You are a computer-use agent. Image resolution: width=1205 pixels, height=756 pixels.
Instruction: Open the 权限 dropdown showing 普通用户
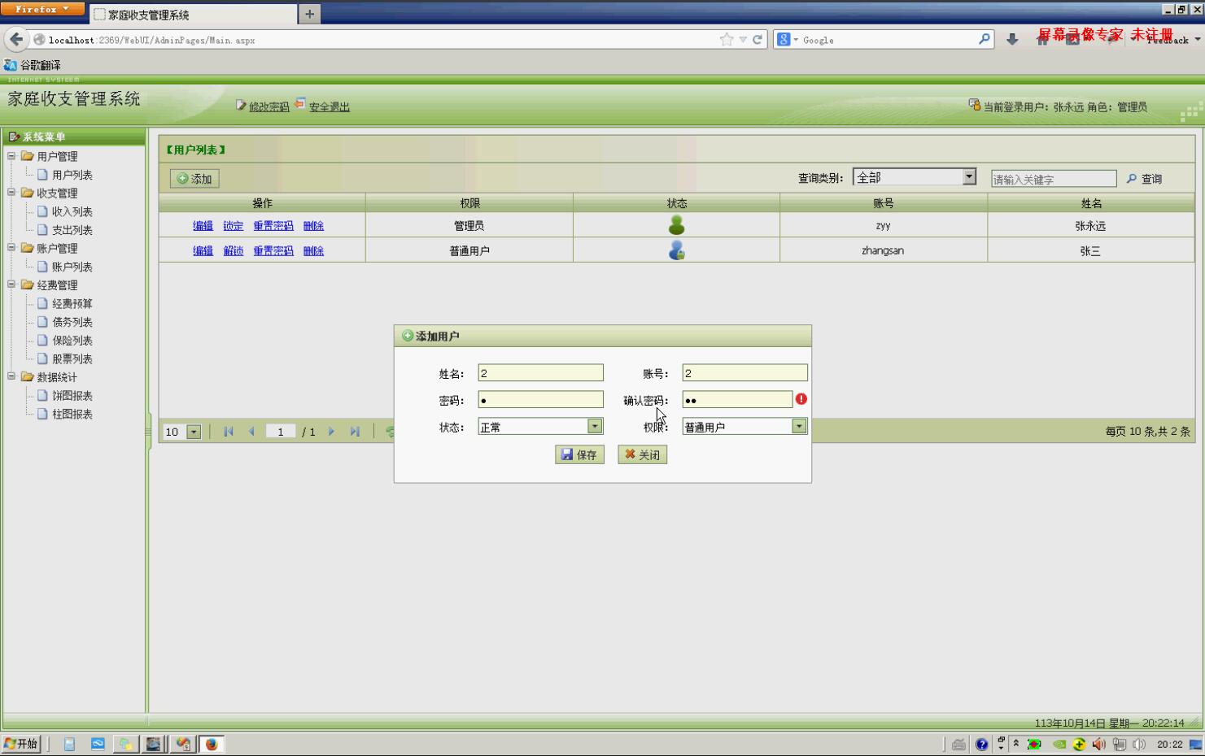[799, 426]
